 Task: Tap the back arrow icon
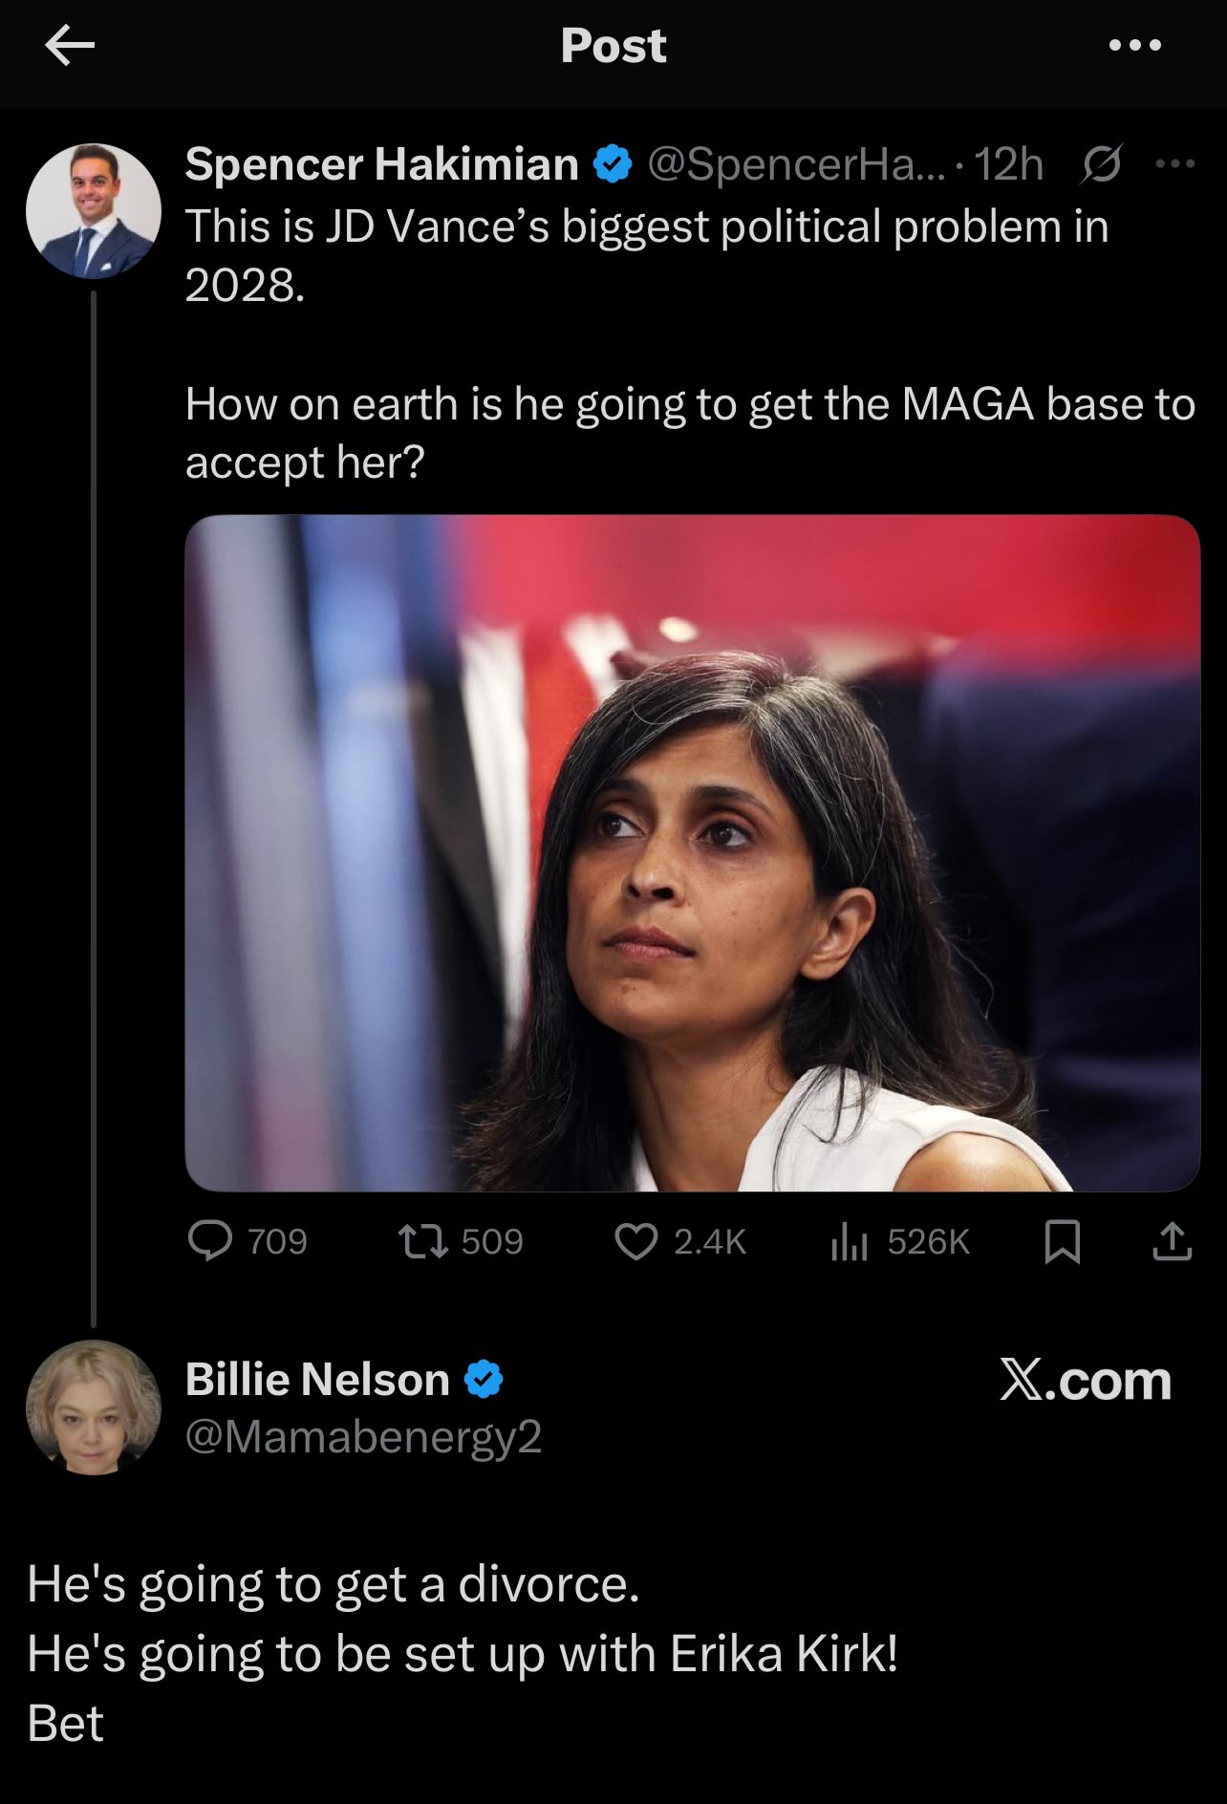point(70,46)
